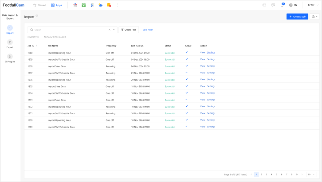
Task: Go to pagination page 5
Action: coord(276,174)
